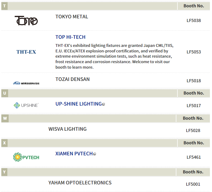The image size is (212, 192).
Task: Click the Booth No. header in W section
Action: coord(193,118)
